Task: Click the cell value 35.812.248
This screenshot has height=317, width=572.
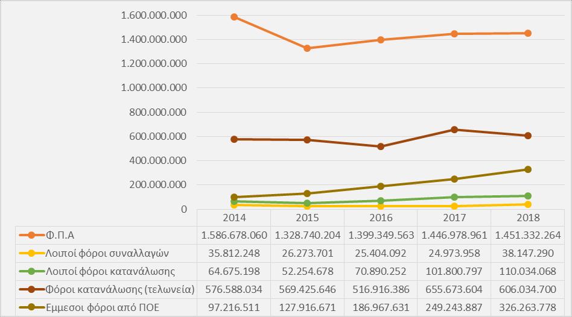Action: point(234,253)
